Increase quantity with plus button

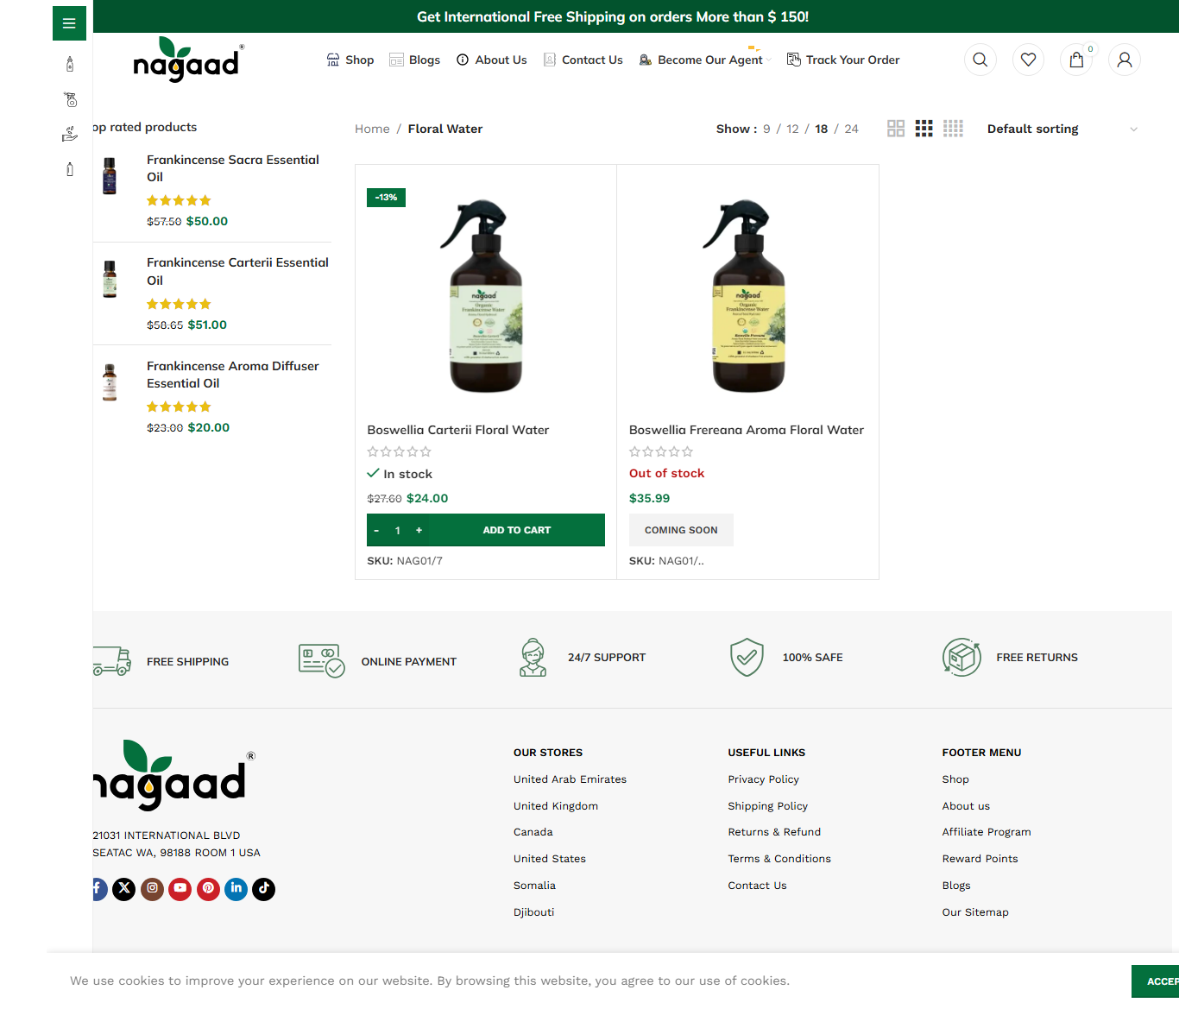coord(419,530)
